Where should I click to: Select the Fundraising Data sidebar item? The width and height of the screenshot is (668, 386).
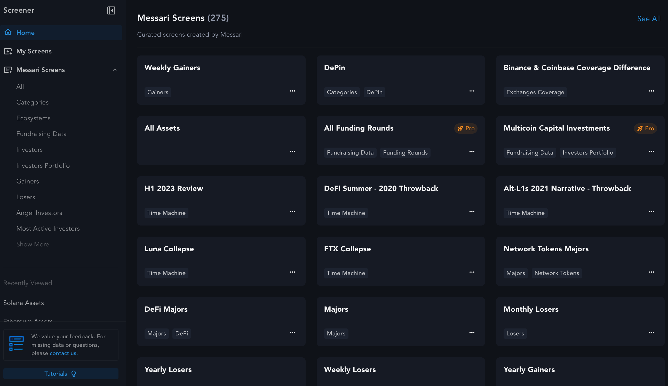[41, 134]
